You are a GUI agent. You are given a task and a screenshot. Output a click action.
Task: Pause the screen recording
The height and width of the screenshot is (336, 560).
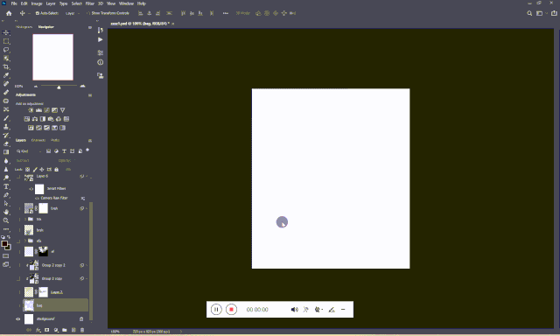point(216,310)
